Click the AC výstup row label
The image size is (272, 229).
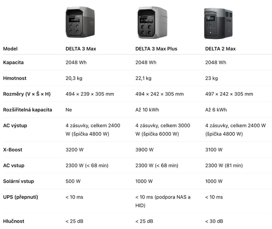pos(15,125)
